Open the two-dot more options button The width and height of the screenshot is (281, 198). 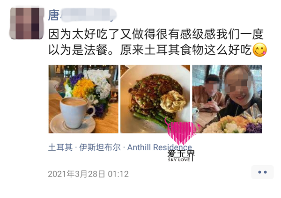pos(262,172)
